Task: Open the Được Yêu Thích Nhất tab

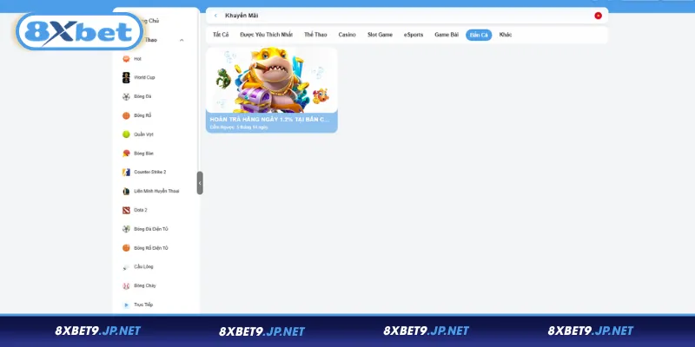Action: pyautogui.click(x=267, y=35)
